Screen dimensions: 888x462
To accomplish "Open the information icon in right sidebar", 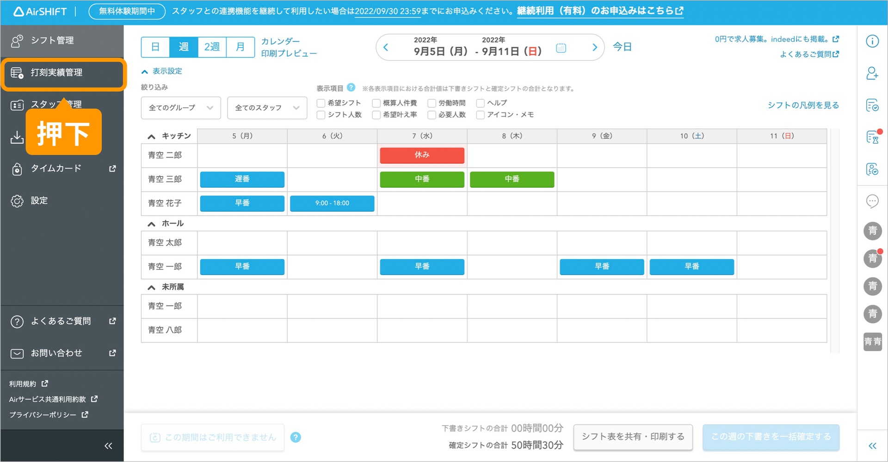I will (x=872, y=42).
